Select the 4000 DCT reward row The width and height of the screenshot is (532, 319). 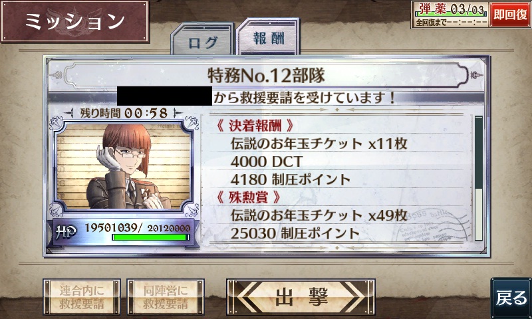(x=336, y=161)
